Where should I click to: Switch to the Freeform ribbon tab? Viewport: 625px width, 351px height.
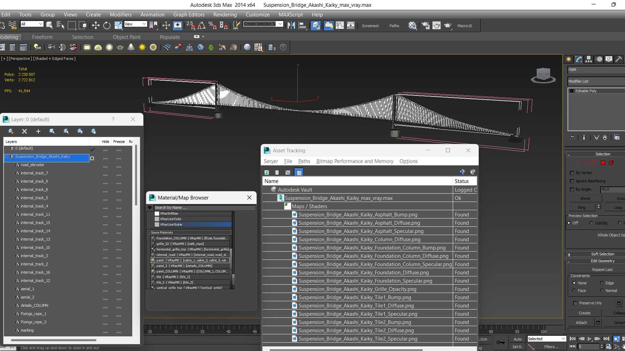pos(42,37)
